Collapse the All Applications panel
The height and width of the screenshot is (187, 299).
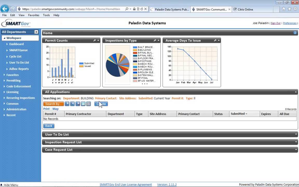(296, 92)
